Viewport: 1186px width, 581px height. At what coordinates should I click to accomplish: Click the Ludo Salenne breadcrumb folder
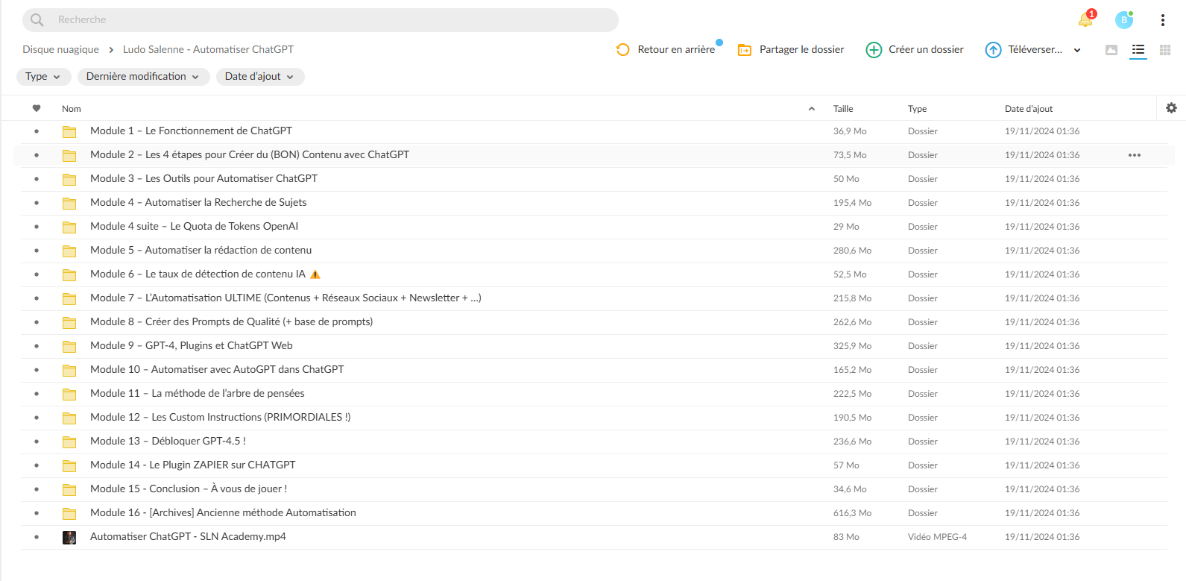[x=208, y=50]
